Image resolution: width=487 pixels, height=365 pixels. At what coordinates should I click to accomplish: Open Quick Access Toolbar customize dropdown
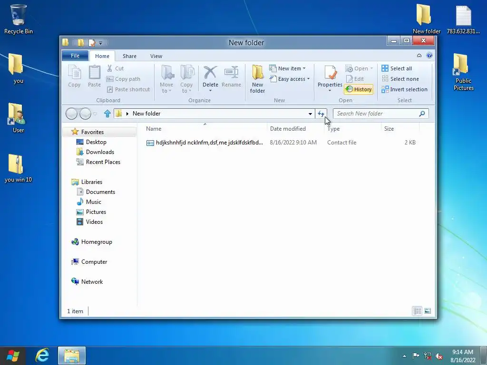coord(101,43)
